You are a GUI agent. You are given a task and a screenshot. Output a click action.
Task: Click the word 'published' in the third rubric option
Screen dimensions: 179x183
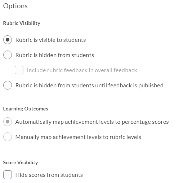[x=151, y=86]
